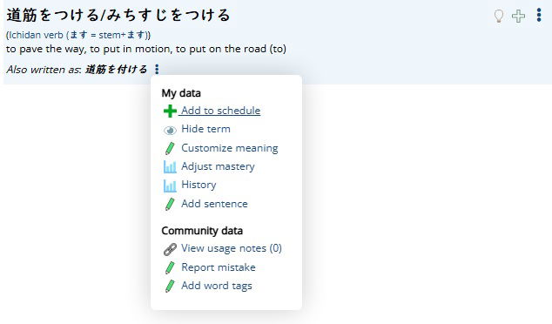552x324 pixels.
Task: Select Add sentence in My data
Action: pyautogui.click(x=214, y=204)
